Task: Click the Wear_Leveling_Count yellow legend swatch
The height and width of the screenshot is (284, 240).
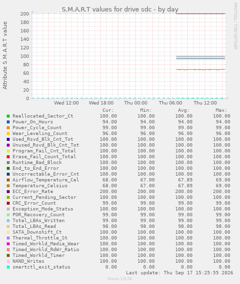Action: (8, 134)
